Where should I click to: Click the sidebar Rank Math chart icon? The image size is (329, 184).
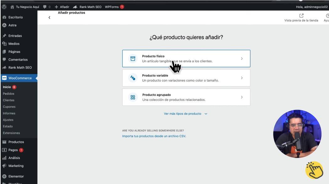pos(4,68)
